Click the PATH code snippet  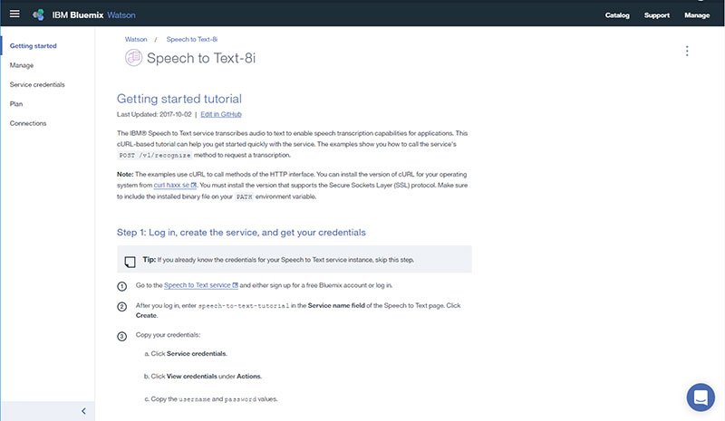244,196
